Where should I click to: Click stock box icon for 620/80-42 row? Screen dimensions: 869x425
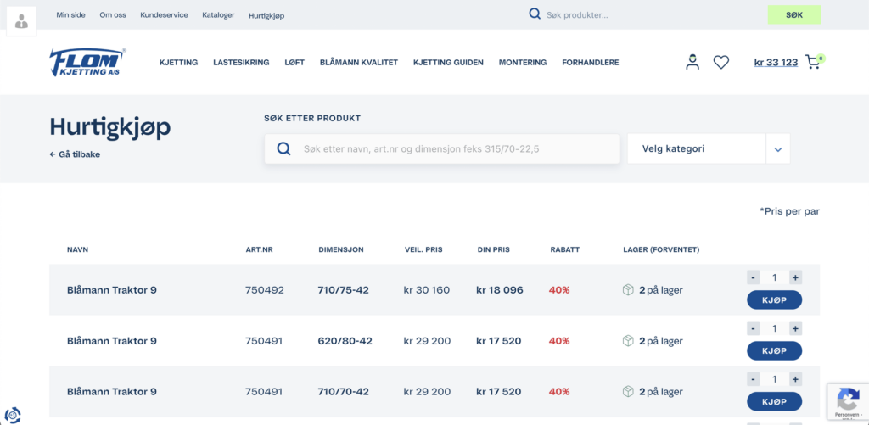pos(628,341)
